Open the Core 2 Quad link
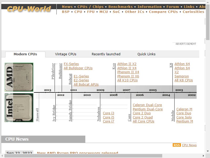This screenshot has height=158, width=210. 143,117
